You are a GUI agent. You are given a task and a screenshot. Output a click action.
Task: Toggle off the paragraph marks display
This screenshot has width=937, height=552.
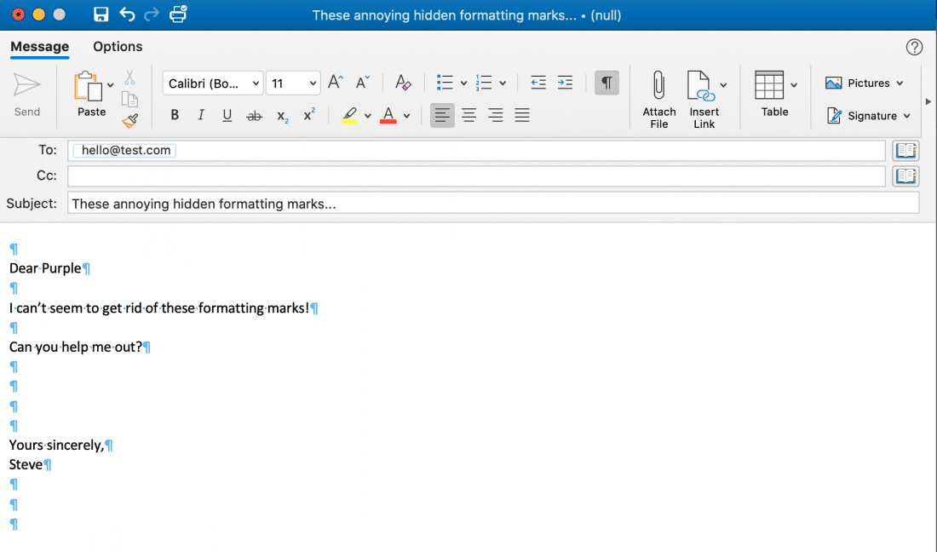click(606, 83)
